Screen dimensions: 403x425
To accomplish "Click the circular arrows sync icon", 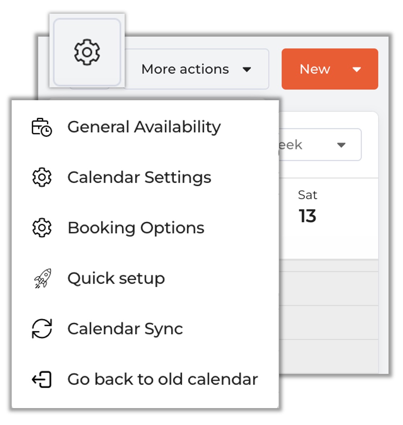I will point(42,328).
